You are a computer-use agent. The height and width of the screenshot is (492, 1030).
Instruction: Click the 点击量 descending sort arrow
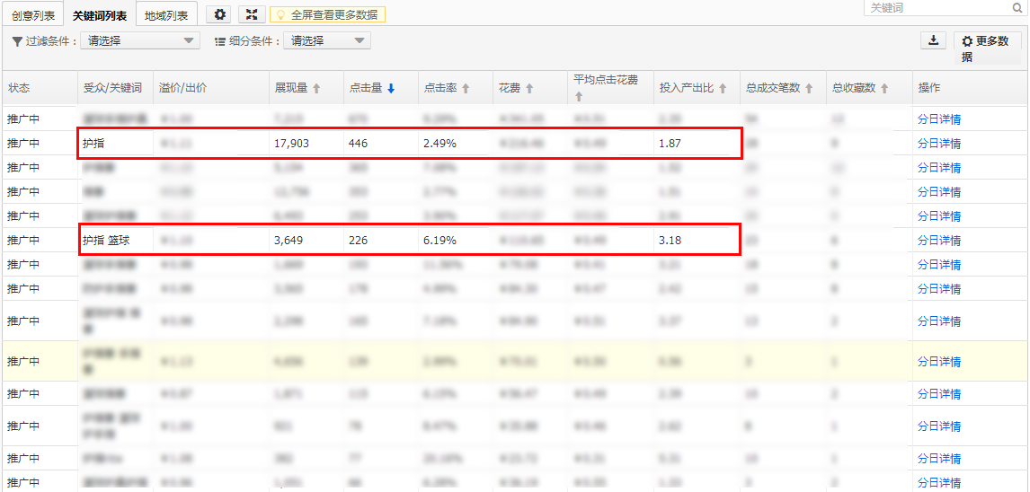(391, 89)
